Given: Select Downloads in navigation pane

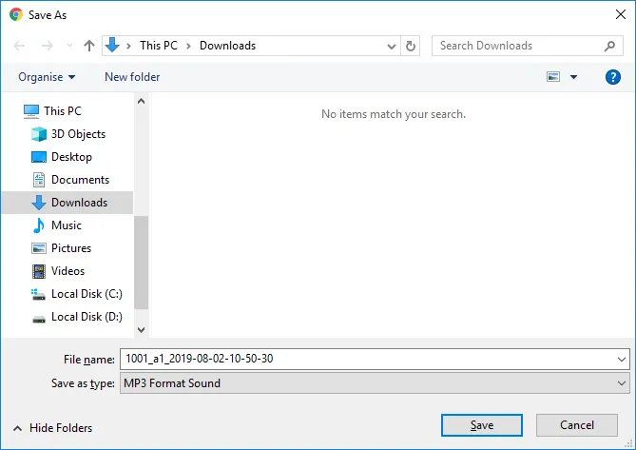Looking at the screenshot, I should (x=67, y=203).
